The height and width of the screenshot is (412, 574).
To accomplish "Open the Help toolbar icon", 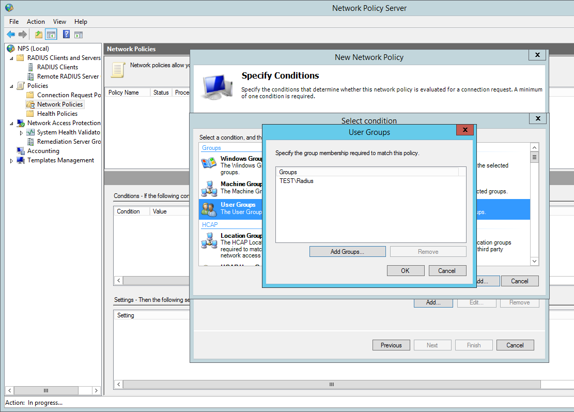I will [66, 35].
